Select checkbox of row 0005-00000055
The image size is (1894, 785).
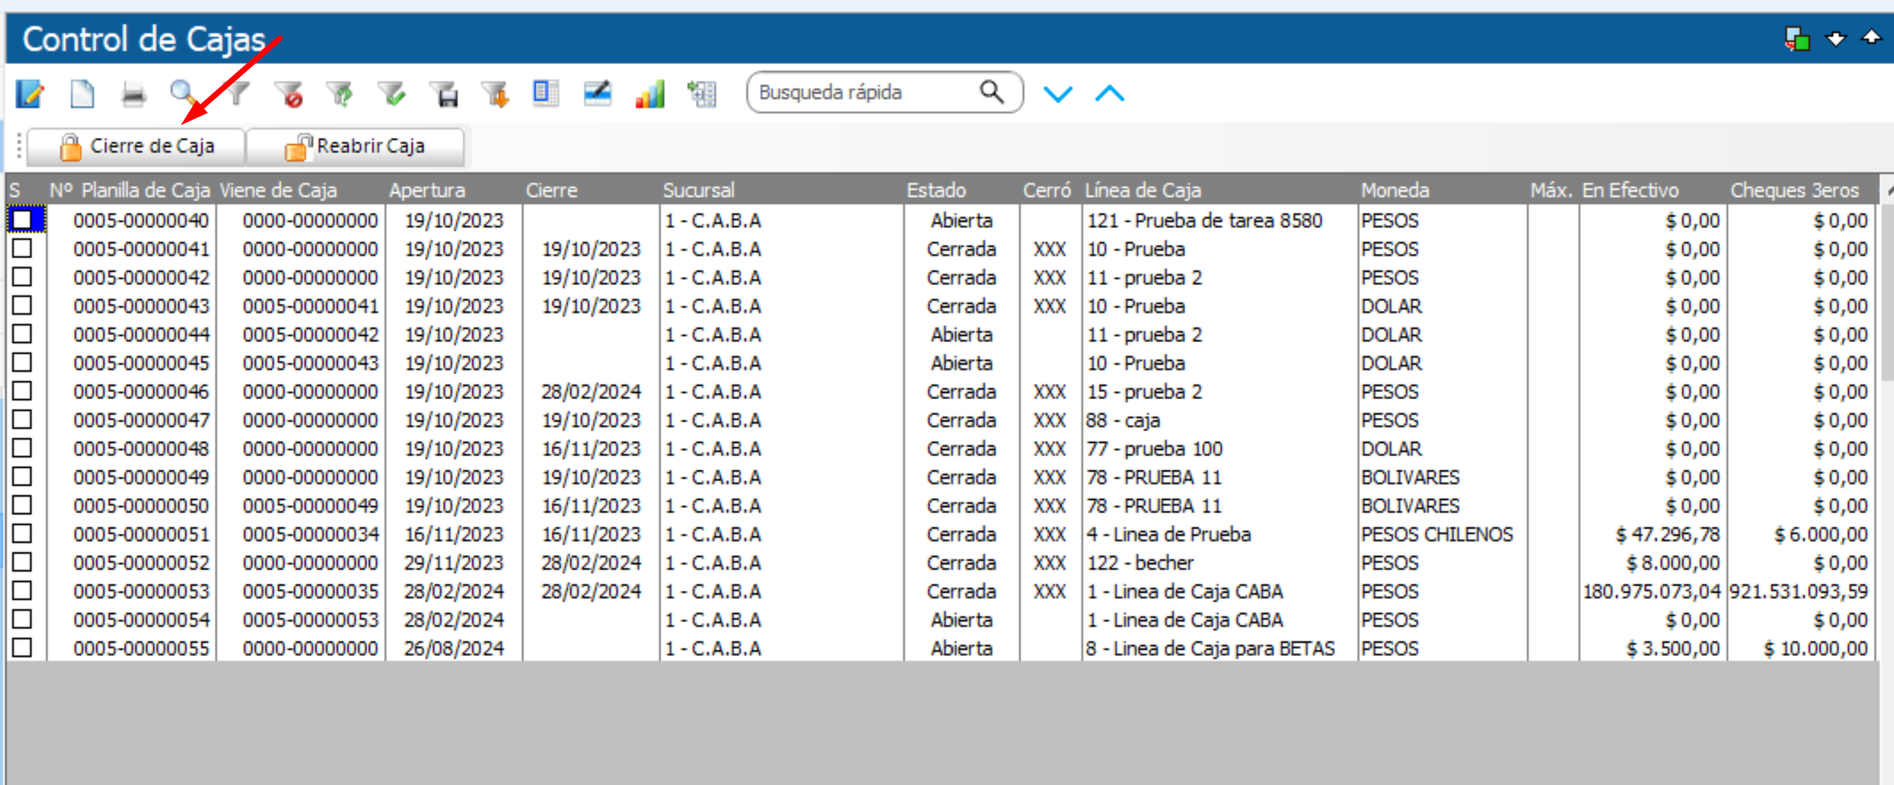(22, 648)
